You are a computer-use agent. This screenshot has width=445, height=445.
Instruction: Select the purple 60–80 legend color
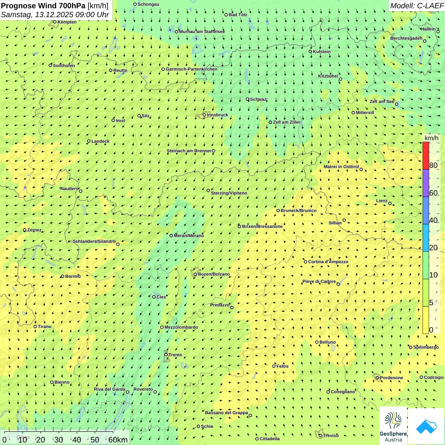[x=426, y=183]
